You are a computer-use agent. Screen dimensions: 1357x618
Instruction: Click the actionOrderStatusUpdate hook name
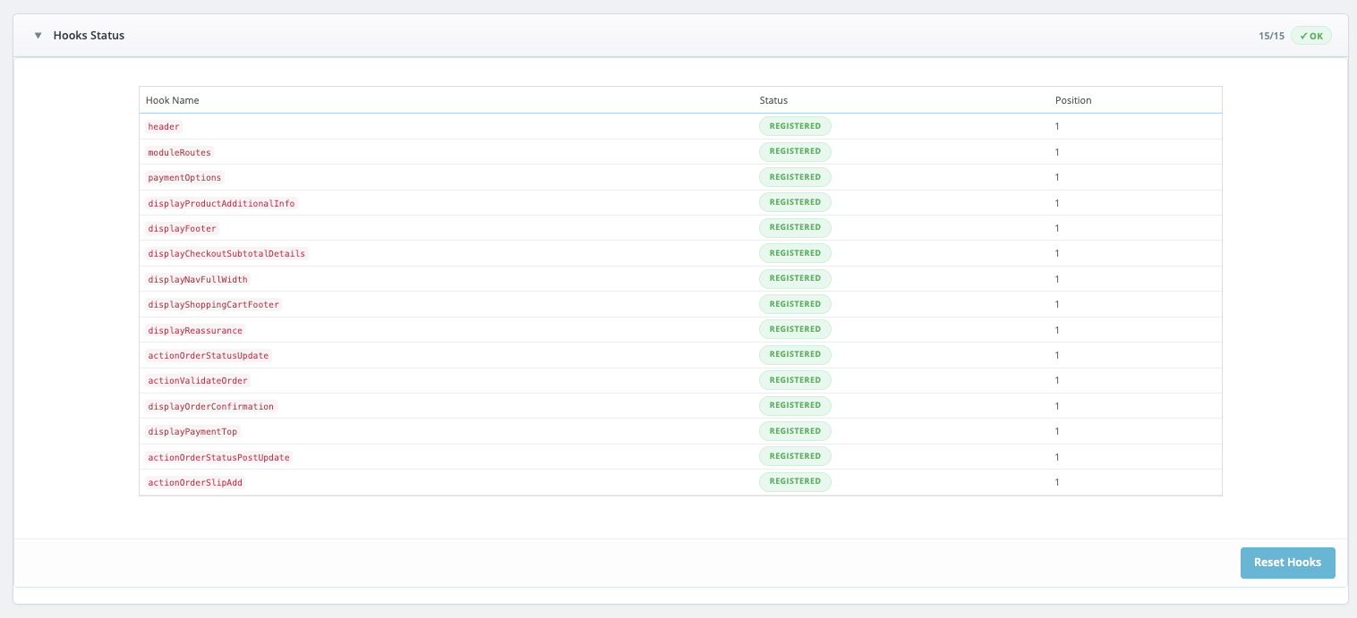208,355
